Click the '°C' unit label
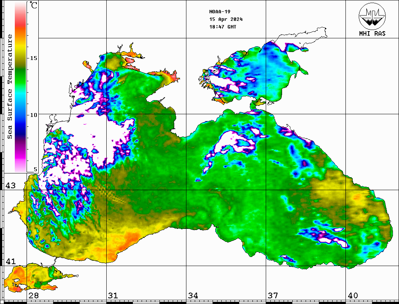 click(x=33, y=5)
